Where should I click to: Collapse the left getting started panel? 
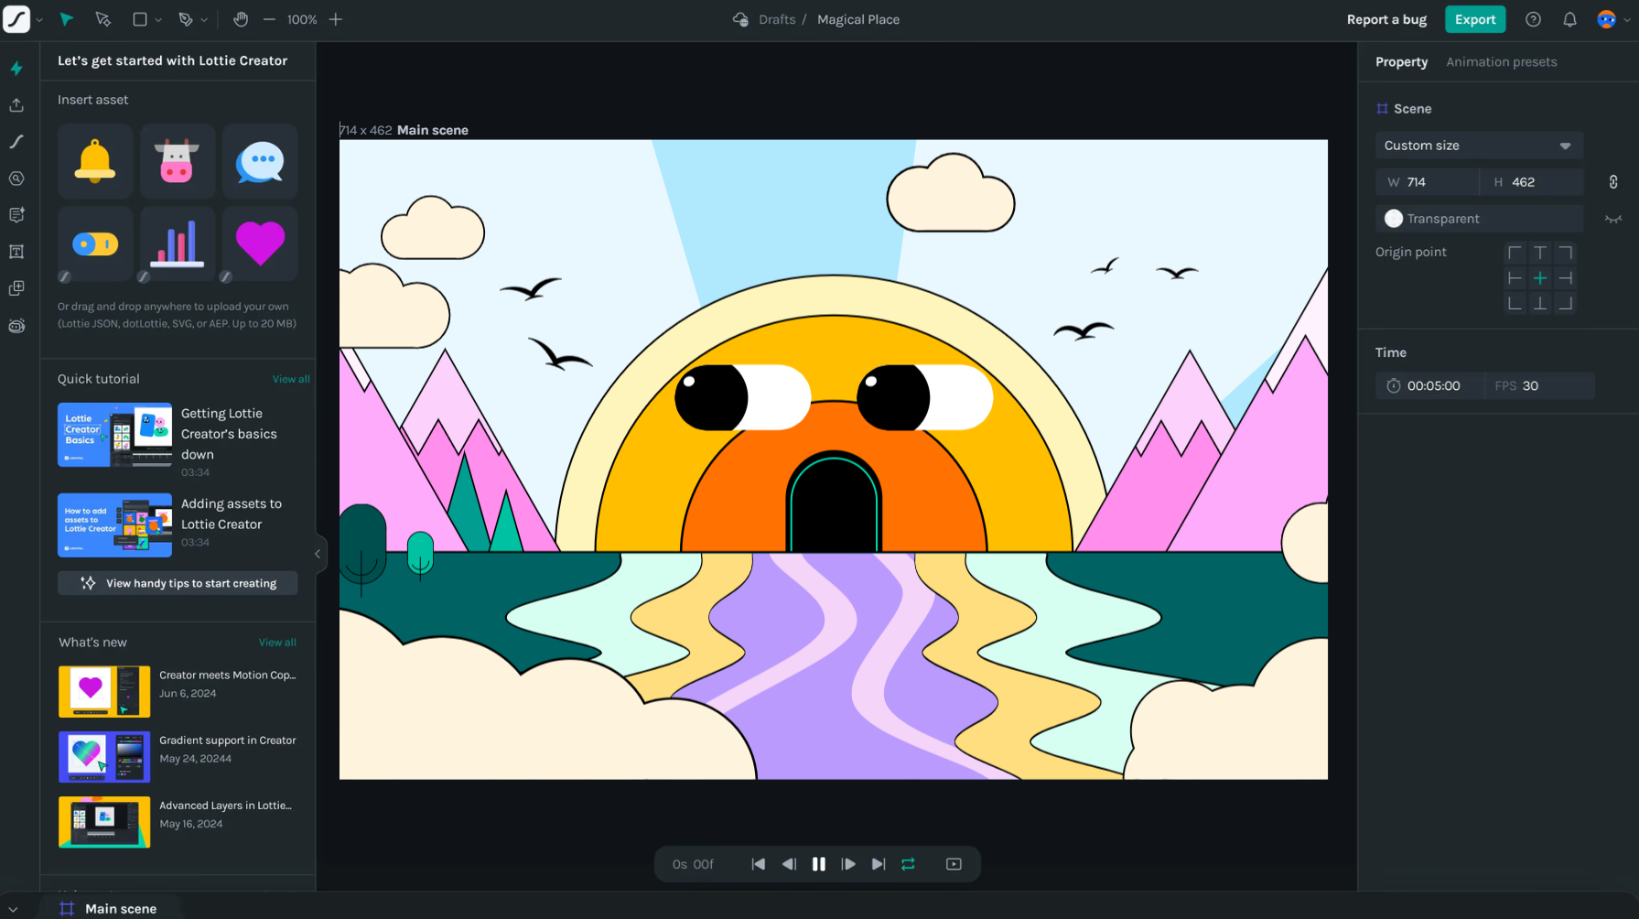(x=318, y=554)
